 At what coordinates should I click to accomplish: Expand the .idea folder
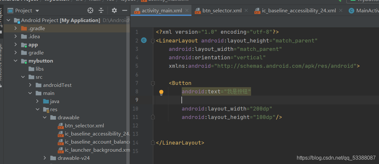16,37
